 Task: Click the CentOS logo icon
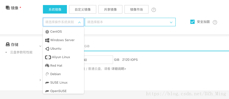click(47, 32)
